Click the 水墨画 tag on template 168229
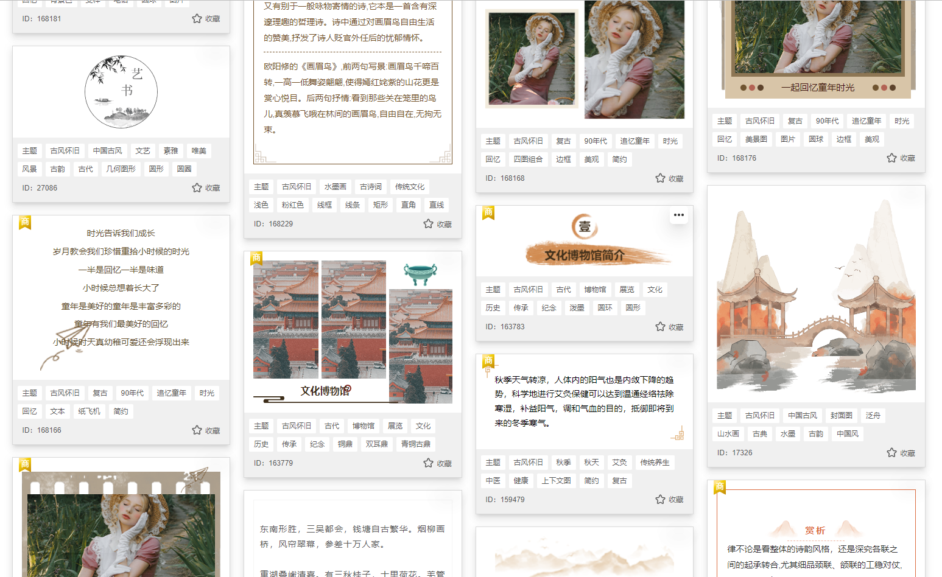This screenshot has width=942, height=577. [x=335, y=186]
